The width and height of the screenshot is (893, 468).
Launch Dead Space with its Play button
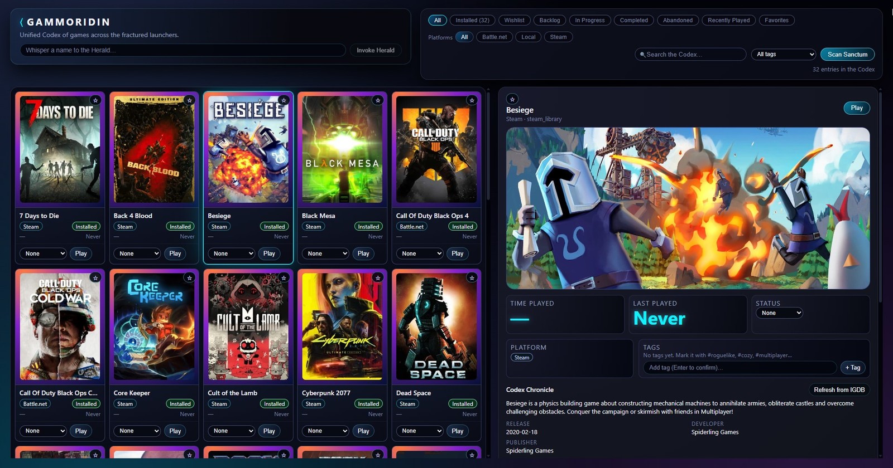458,431
